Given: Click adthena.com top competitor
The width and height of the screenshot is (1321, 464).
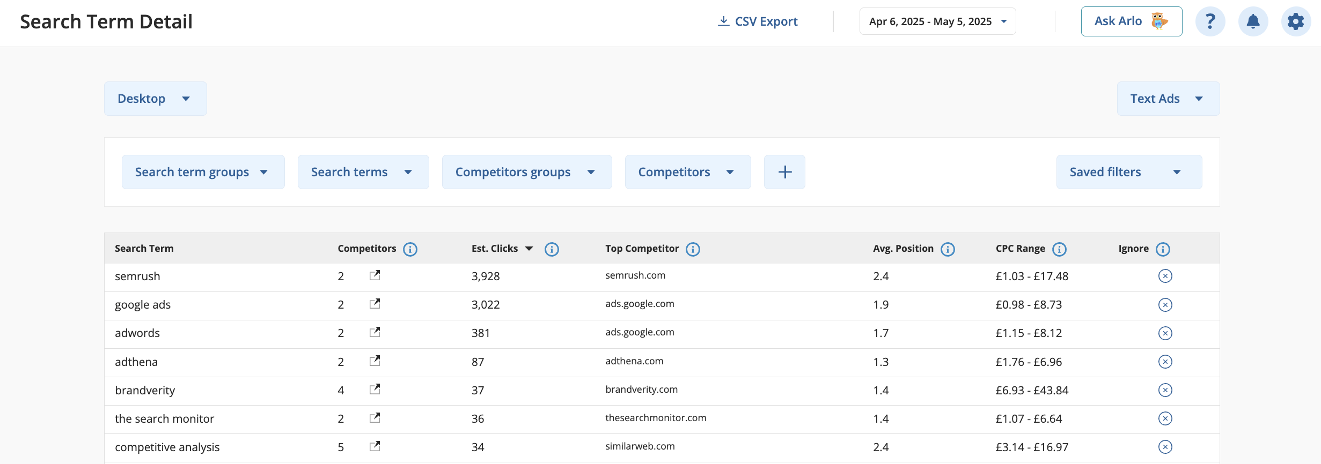Looking at the screenshot, I should click(x=634, y=361).
